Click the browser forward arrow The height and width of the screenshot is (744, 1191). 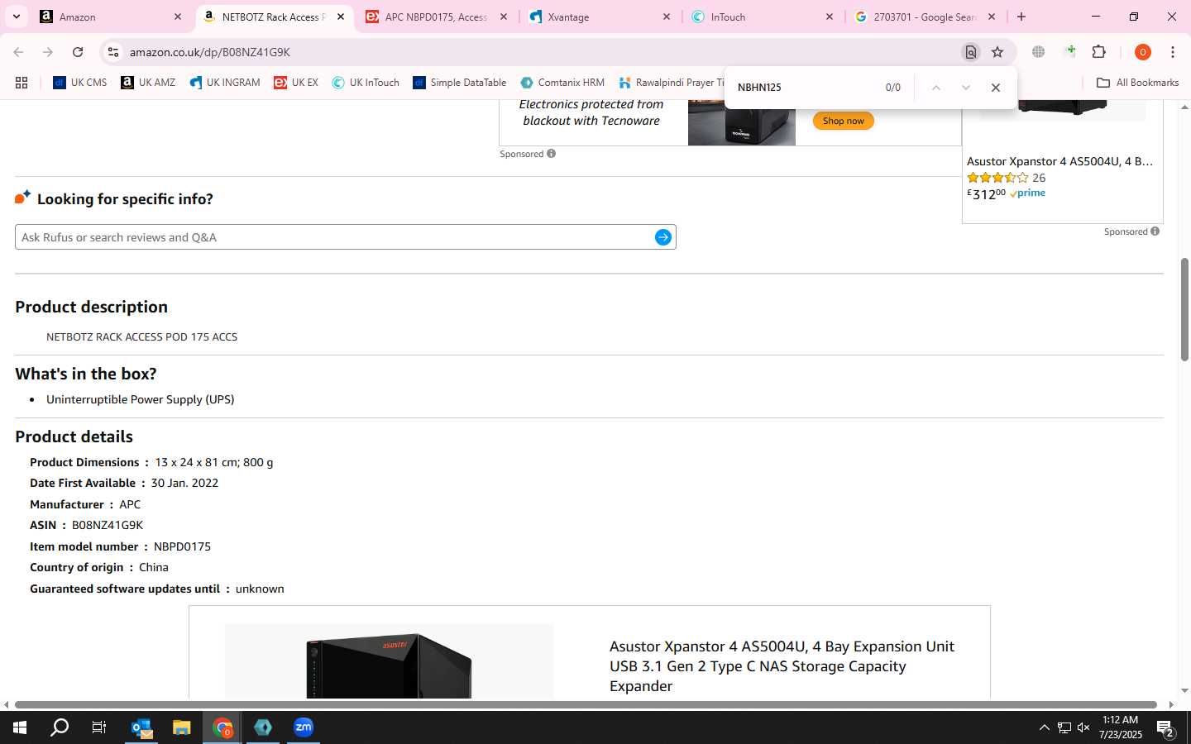pyautogui.click(x=48, y=52)
